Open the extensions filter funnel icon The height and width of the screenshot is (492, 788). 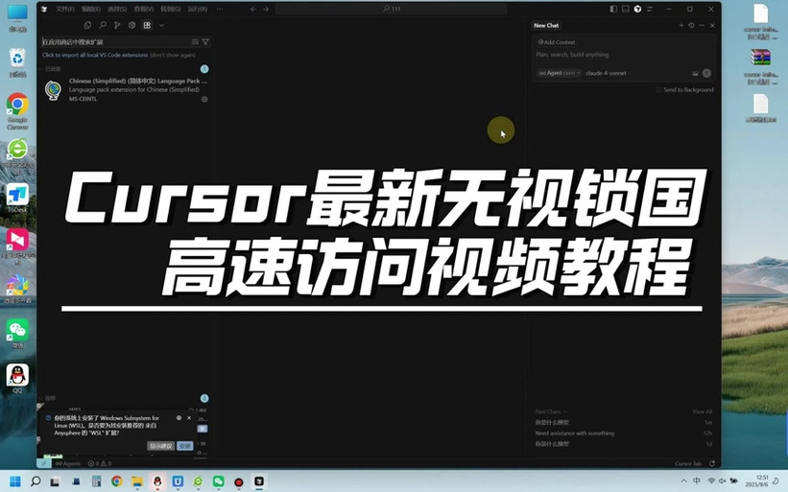(205, 41)
